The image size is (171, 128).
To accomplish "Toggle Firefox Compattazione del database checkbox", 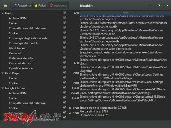I will point(64,28).
